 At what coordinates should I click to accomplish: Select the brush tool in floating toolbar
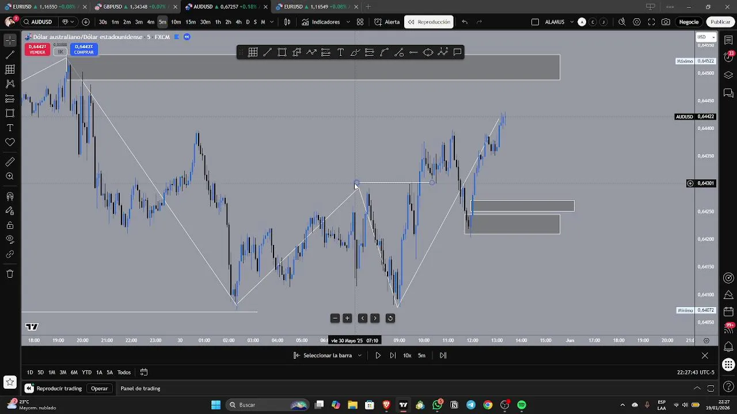click(x=355, y=52)
